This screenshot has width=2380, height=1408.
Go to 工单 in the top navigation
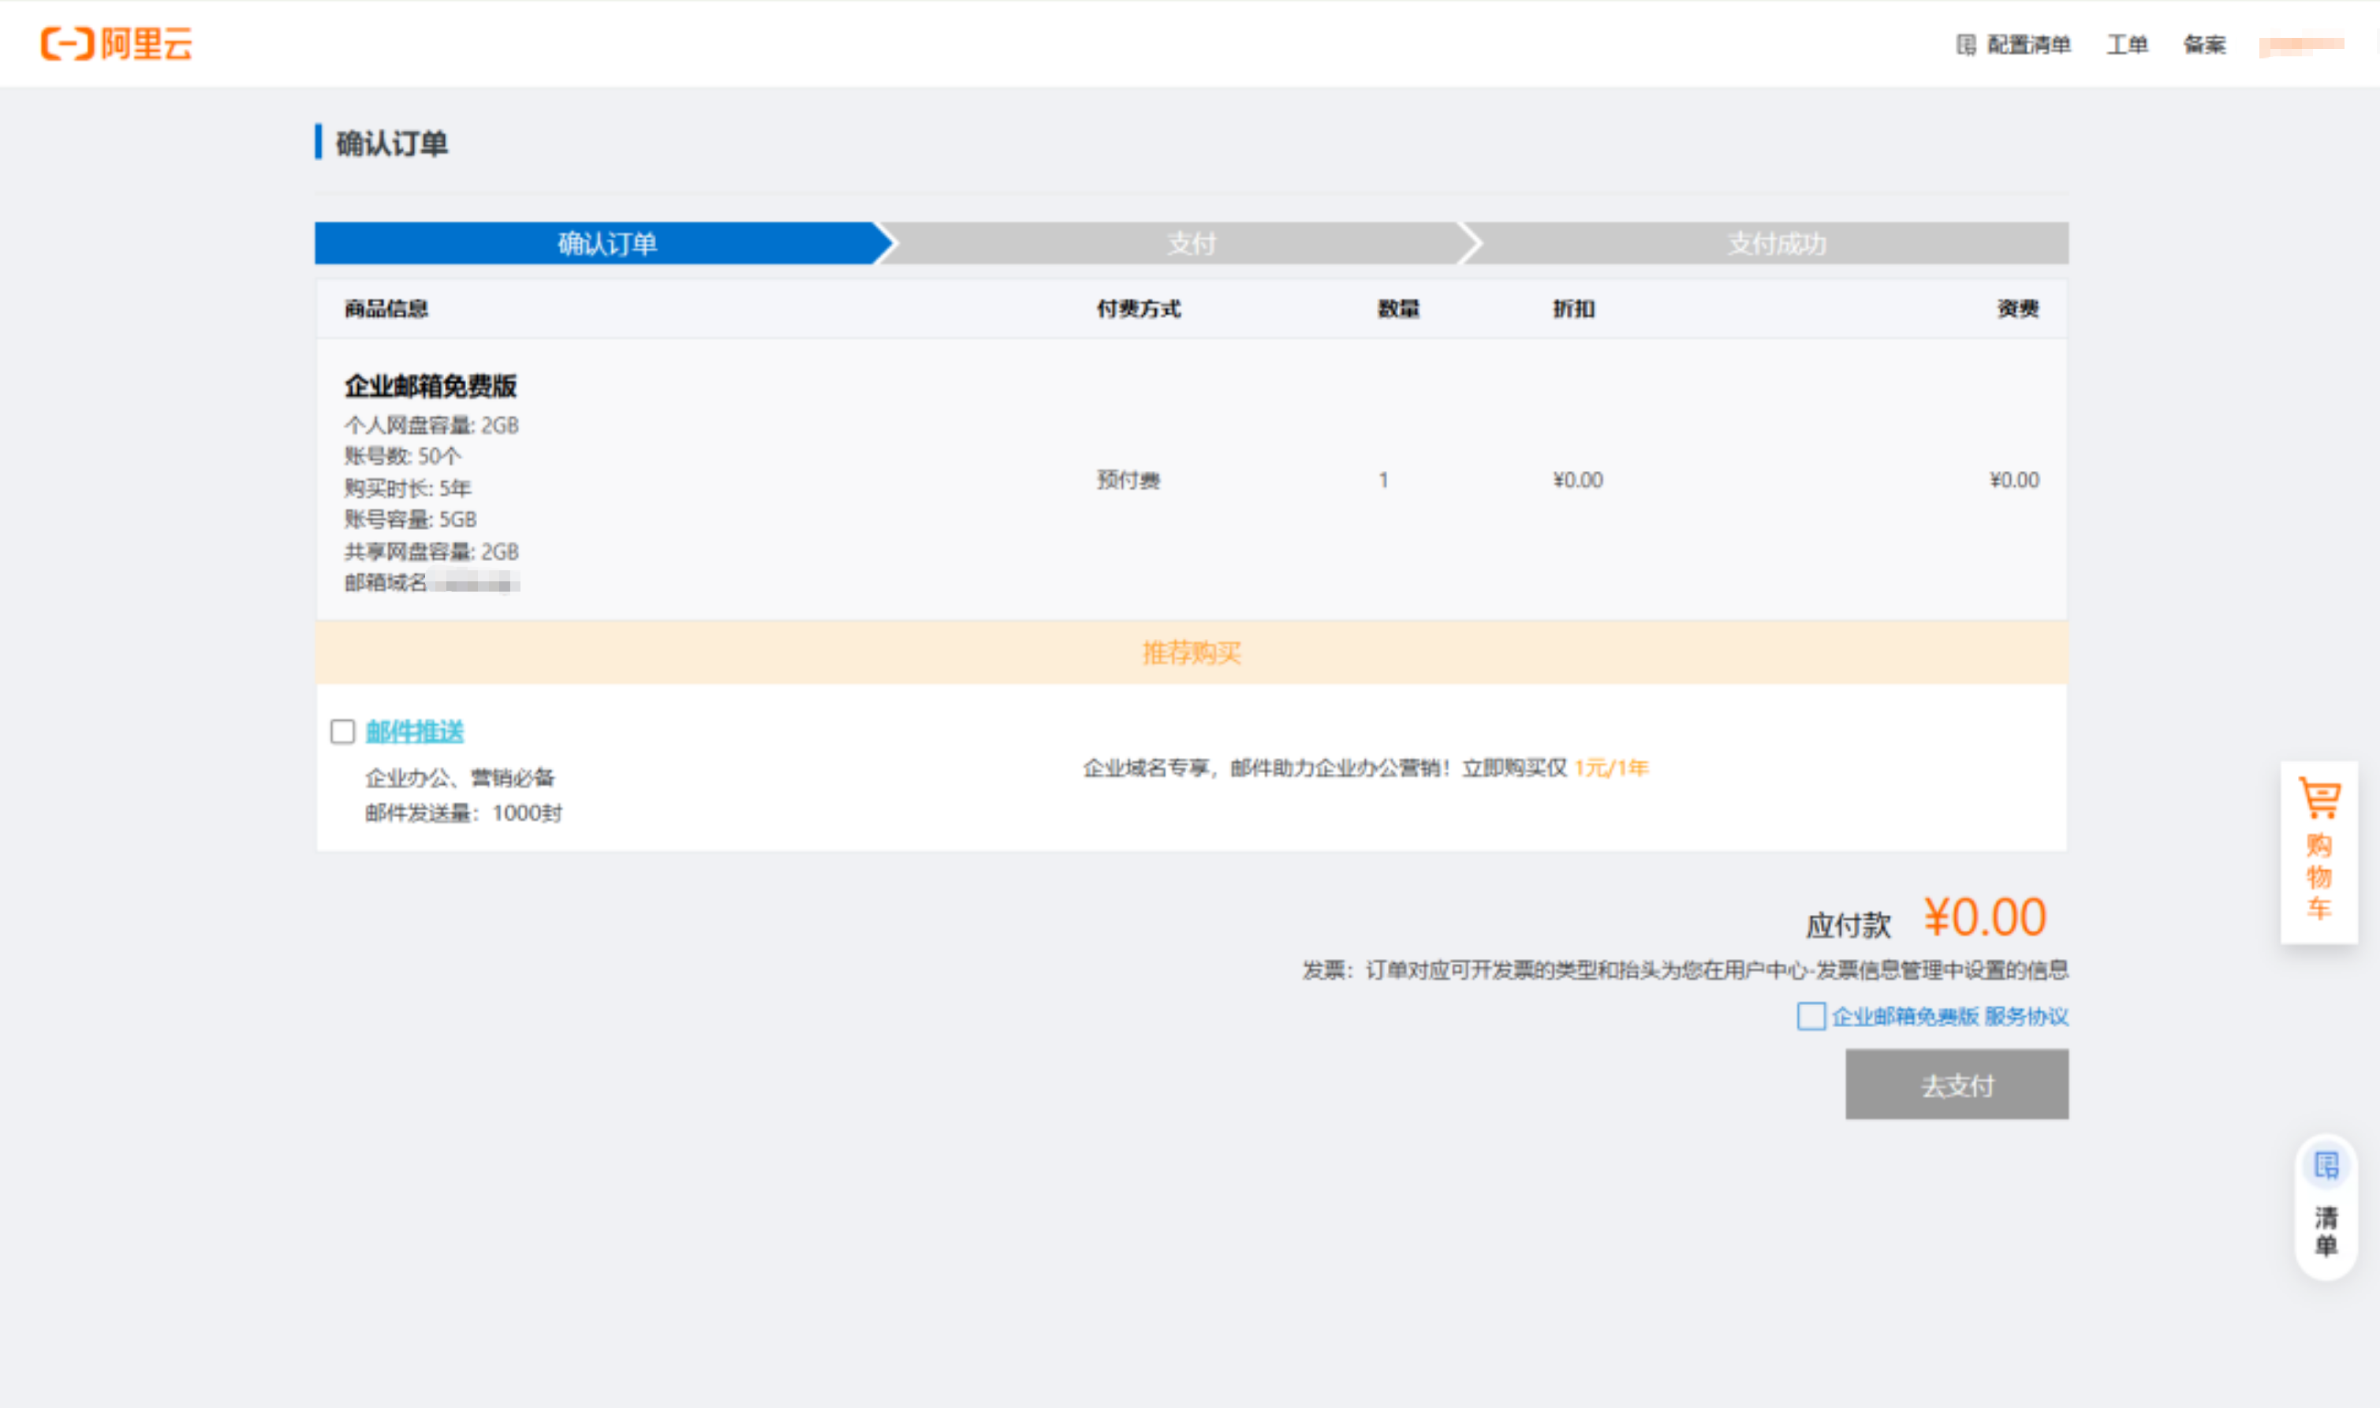coord(2127,45)
